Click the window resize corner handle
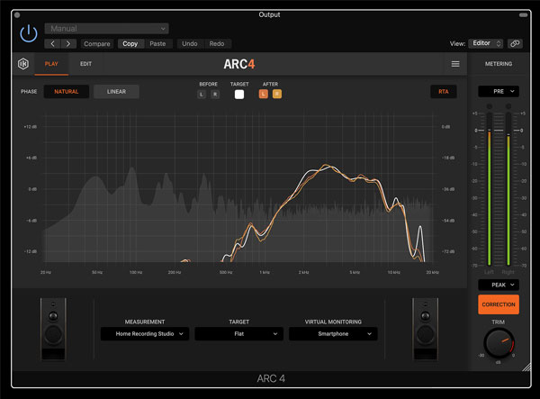Screen dimensions: 540x399 526,367
